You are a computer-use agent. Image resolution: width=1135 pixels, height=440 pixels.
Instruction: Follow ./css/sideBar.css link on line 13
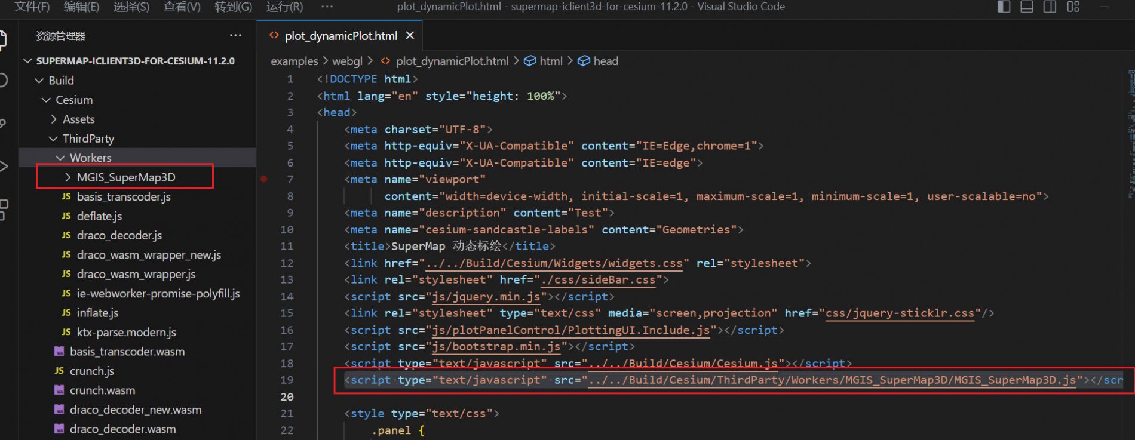click(x=599, y=279)
